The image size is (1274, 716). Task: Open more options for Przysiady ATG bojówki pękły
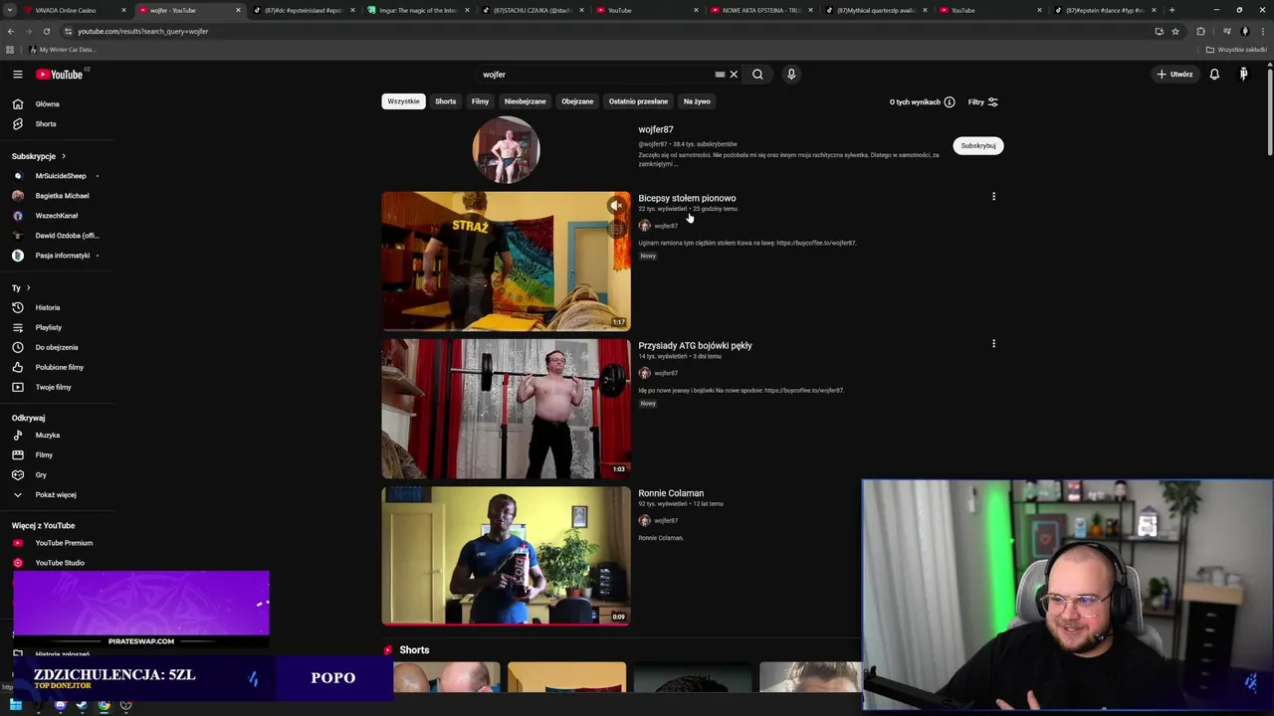993,344
